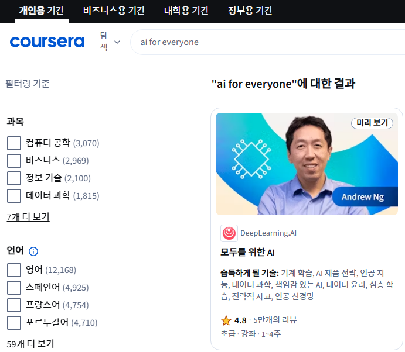Check the 컴퓨터 공학 filter checkbox
405x352 pixels.
pyautogui.click(x=14, y=143)
